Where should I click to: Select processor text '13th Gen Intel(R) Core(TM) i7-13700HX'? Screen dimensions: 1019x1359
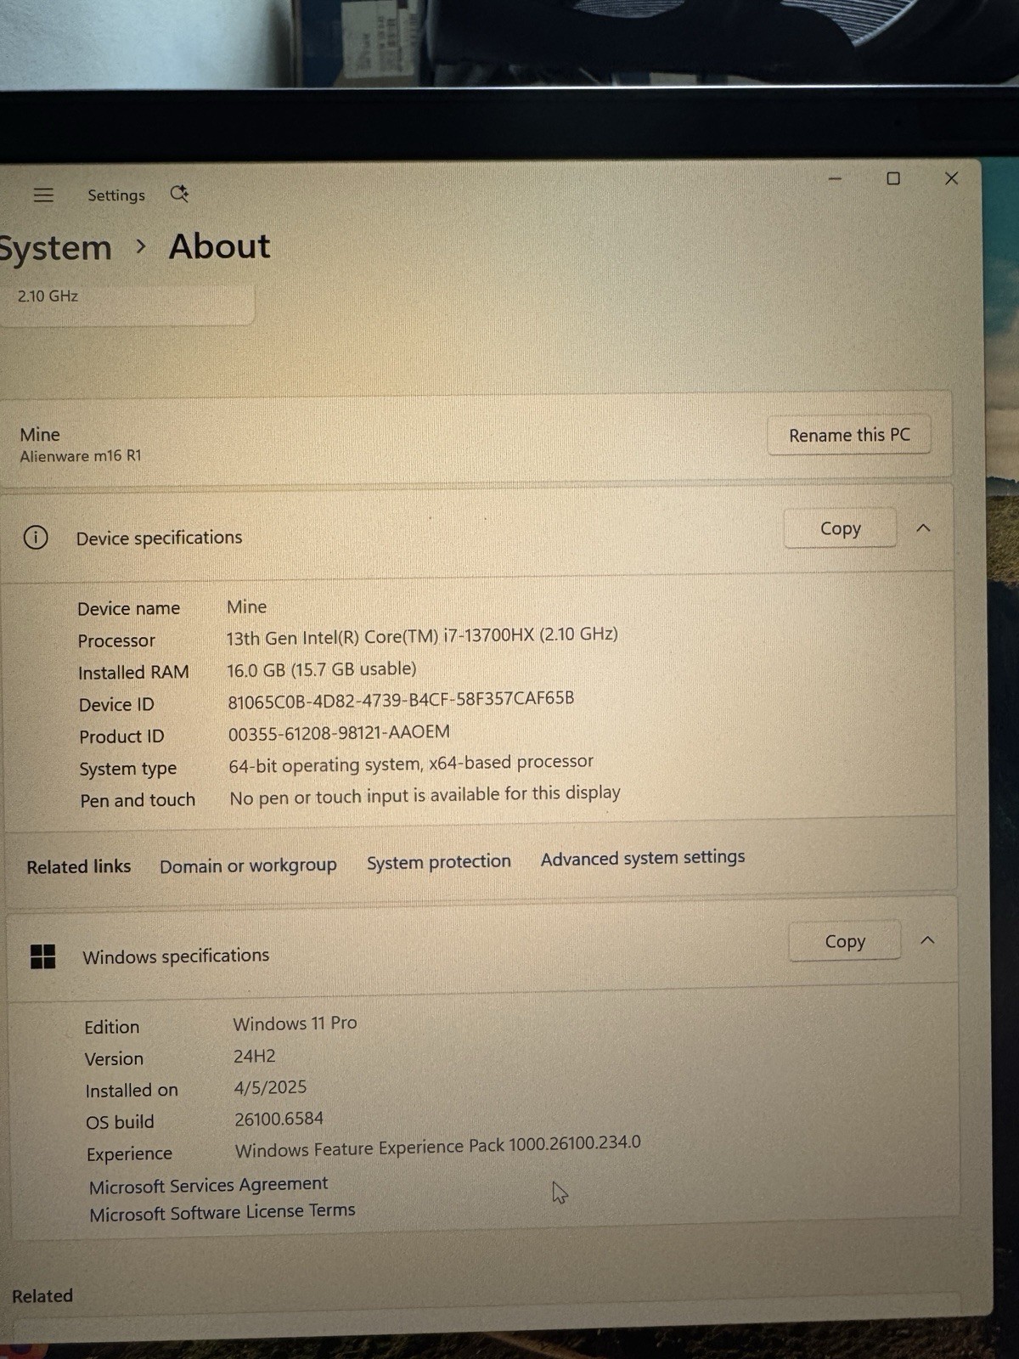tap(380, 637)
